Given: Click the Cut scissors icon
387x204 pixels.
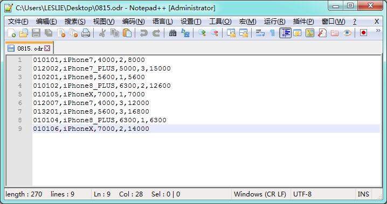Looking at the screenshot, I should 102,33.
